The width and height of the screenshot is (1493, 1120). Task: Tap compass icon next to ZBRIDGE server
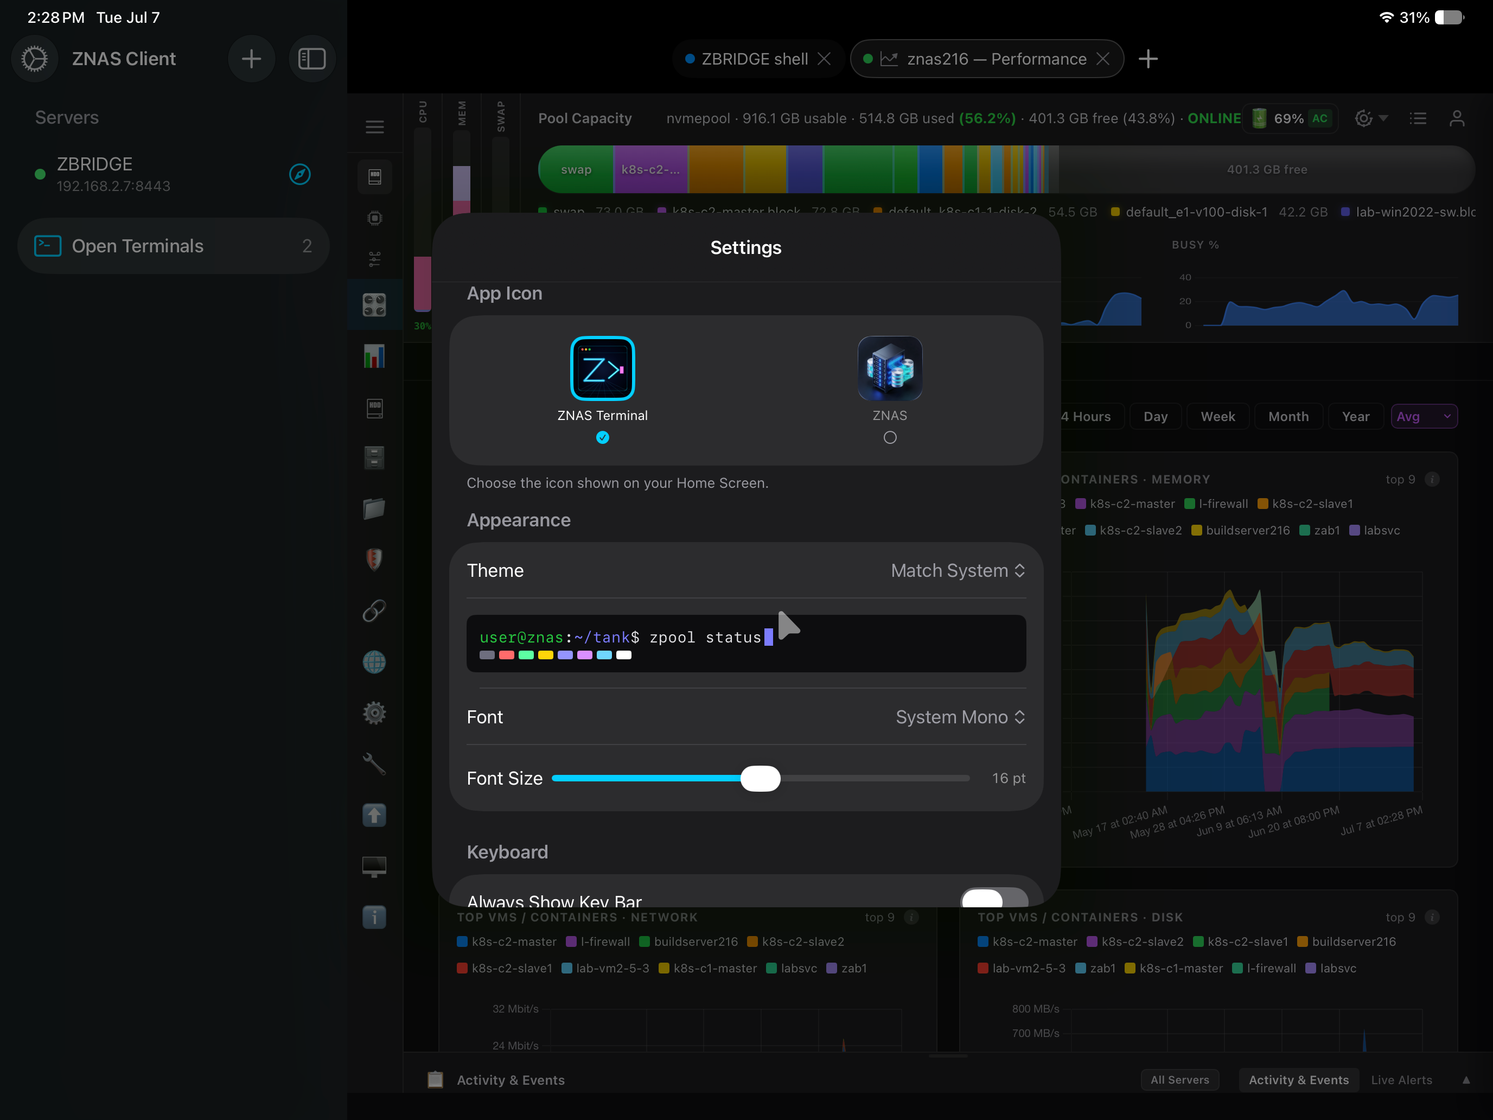click(299, 174)
